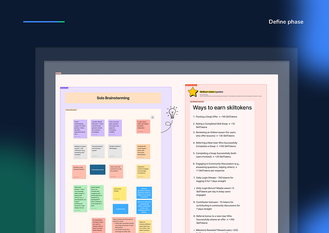329x233 pixels.
Task: Click the 'Milestone Rewards?' bullet item
Action: (216, 231)
